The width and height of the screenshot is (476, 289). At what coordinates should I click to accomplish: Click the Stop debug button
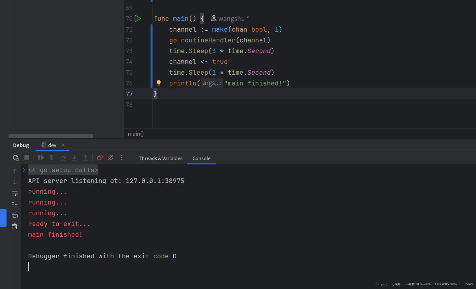pos(27,158)
